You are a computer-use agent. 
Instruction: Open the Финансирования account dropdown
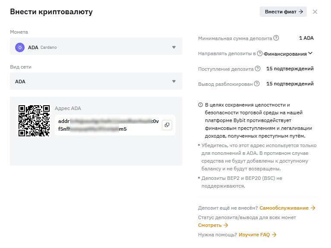point(288,54)
